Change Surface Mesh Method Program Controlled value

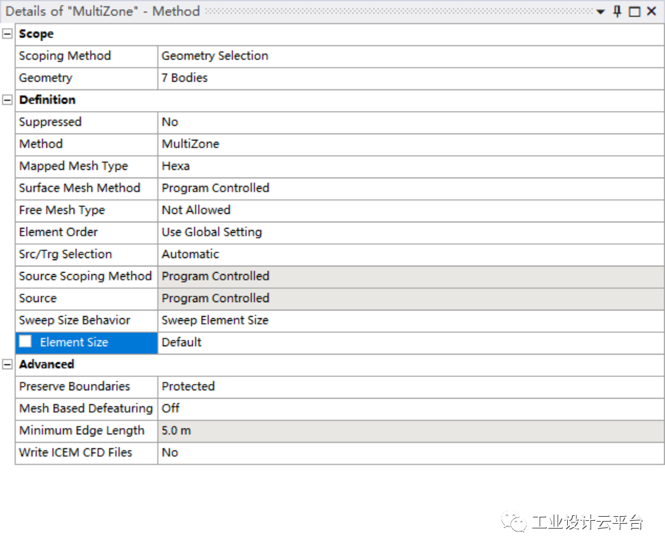click(410, 188)
